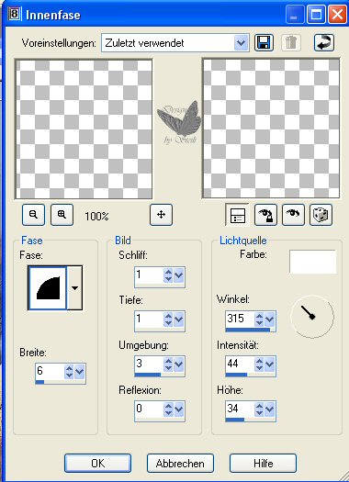Click the Innenfase title bar app icon
The image size is (349, 482).
(15, 14)
